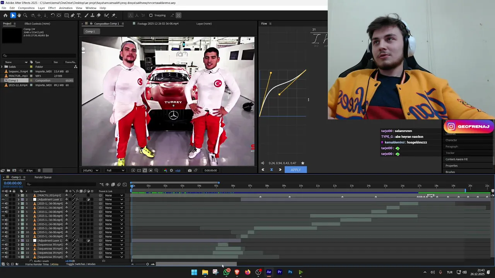The image size is (495, 278).
Task: Open the File menu
Action: pos(4,8)
